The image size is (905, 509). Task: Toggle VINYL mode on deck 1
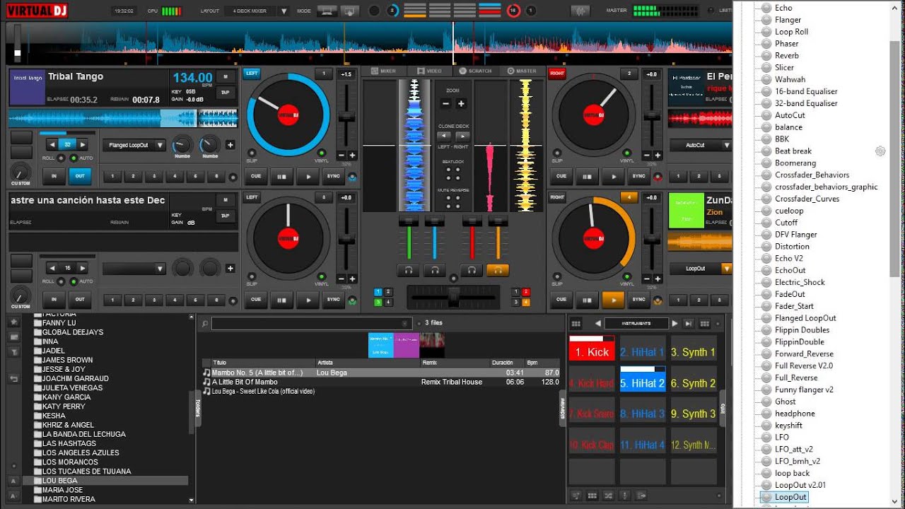click(322, 153)
